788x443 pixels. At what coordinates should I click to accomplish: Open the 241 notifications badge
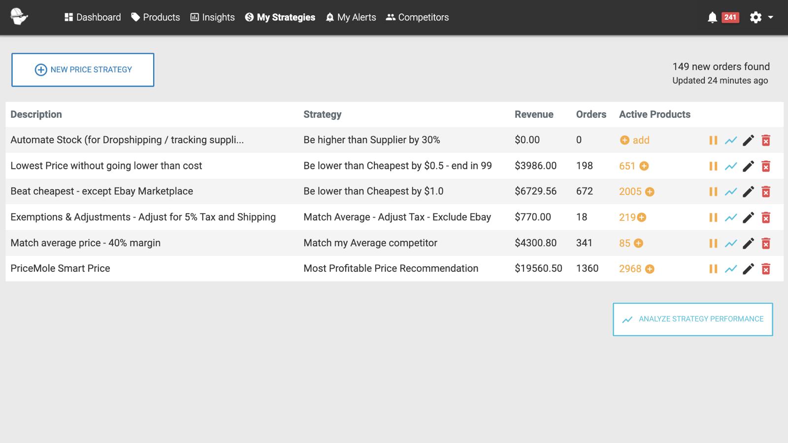tap(730, 18)
